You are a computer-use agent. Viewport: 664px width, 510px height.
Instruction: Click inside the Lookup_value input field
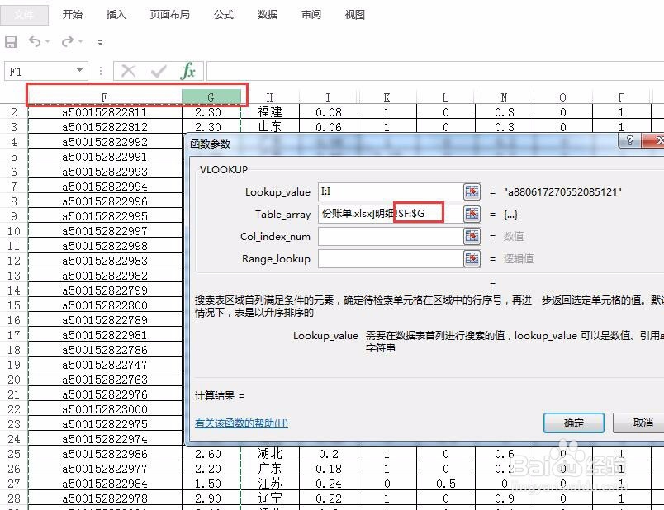coord(388,191)
